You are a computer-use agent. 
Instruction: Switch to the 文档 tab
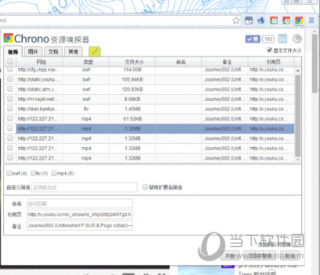click(x=54, y=52)
